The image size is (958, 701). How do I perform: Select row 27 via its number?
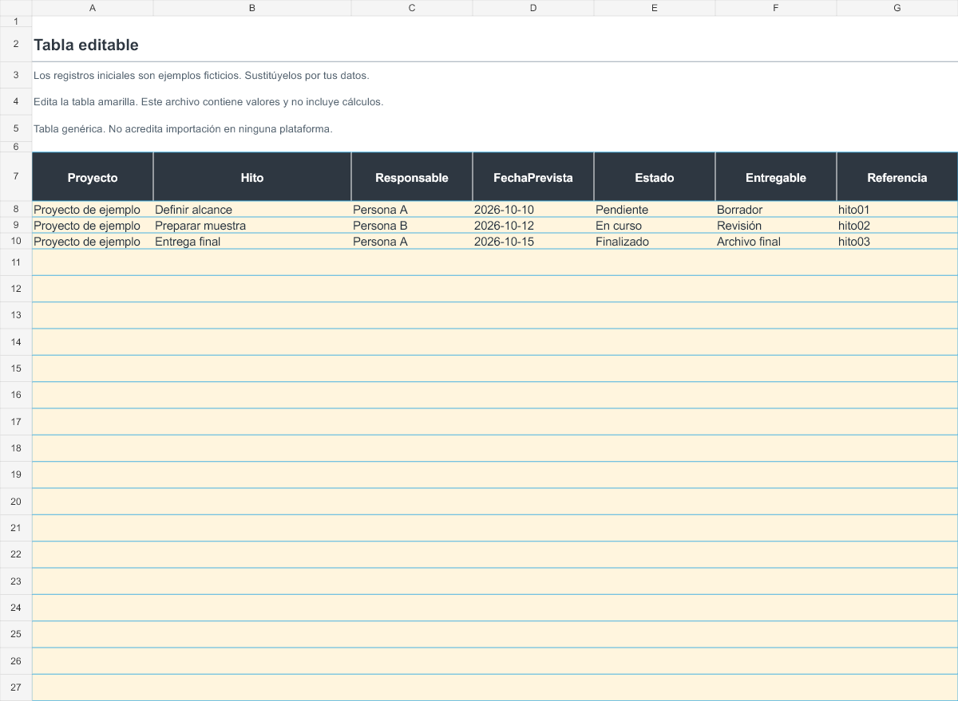pyautogui.click(x=16, y=687)
